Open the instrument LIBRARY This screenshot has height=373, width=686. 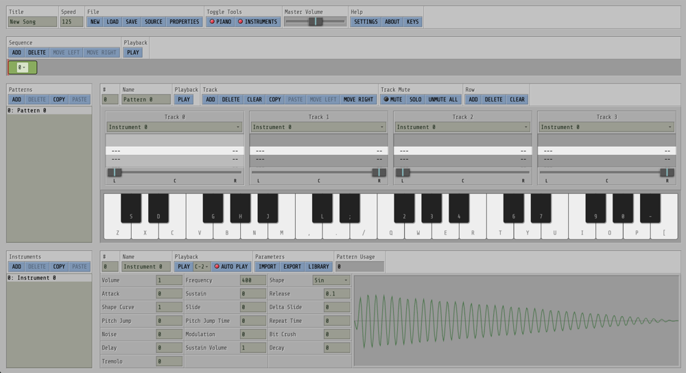(x=318, y=266)
